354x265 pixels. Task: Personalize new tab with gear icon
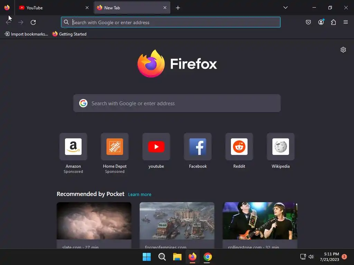click(x=343, y=50)
